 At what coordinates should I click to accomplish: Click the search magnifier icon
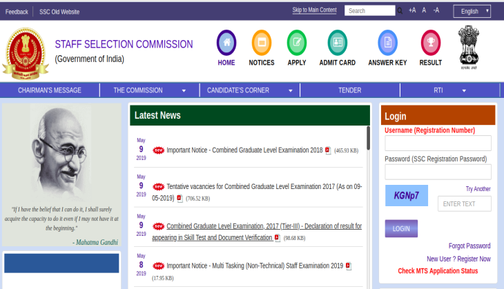400,11
